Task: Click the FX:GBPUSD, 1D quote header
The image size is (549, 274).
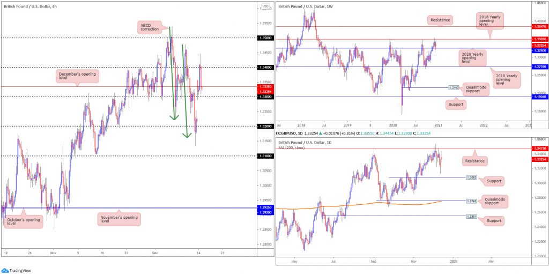Action: (289, 133)
